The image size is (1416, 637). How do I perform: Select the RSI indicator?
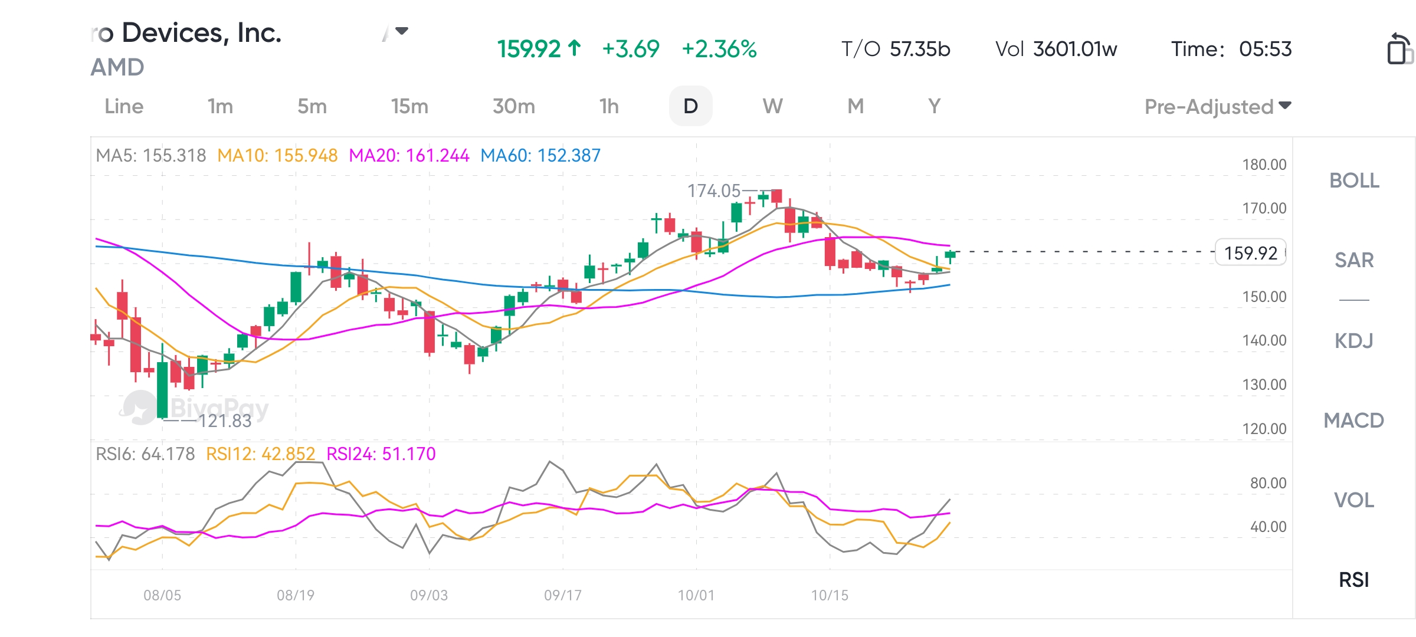pos(1354,580)
